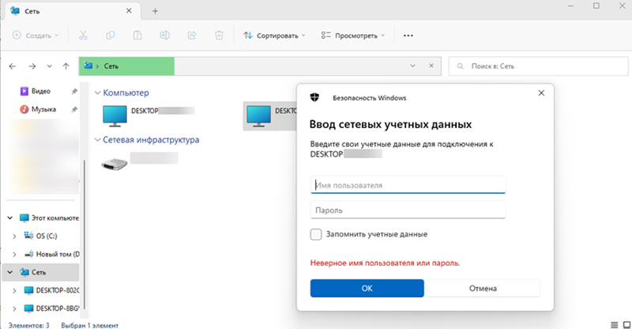The height and width of the screenshot is (329, 632).
Task: Enable the "Запомнить учетные данные" checkbox
Action: [316, 234]
